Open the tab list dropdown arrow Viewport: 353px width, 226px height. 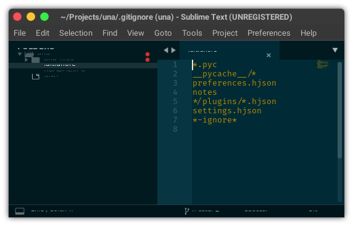click(x=335, y=50)
